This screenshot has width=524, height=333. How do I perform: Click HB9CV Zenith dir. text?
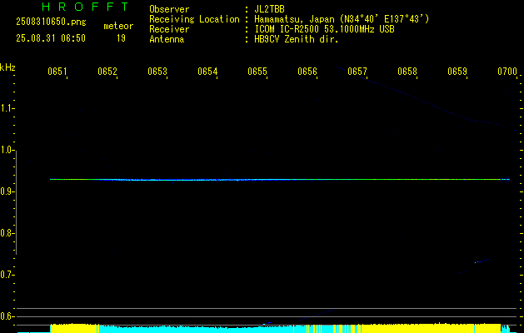click(x=297, y=39)
